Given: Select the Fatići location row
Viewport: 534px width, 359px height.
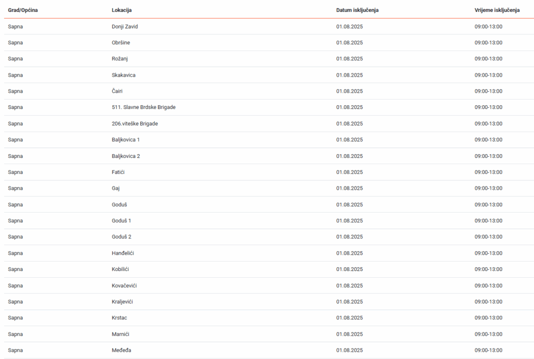Looking at the screenshot, I should point(118,172).
